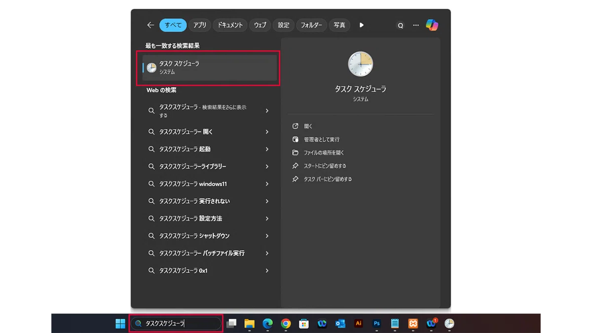Open the taskbar icon with red notification badge
The width and height of the screenshot is (592, 333).
point(432,324)
